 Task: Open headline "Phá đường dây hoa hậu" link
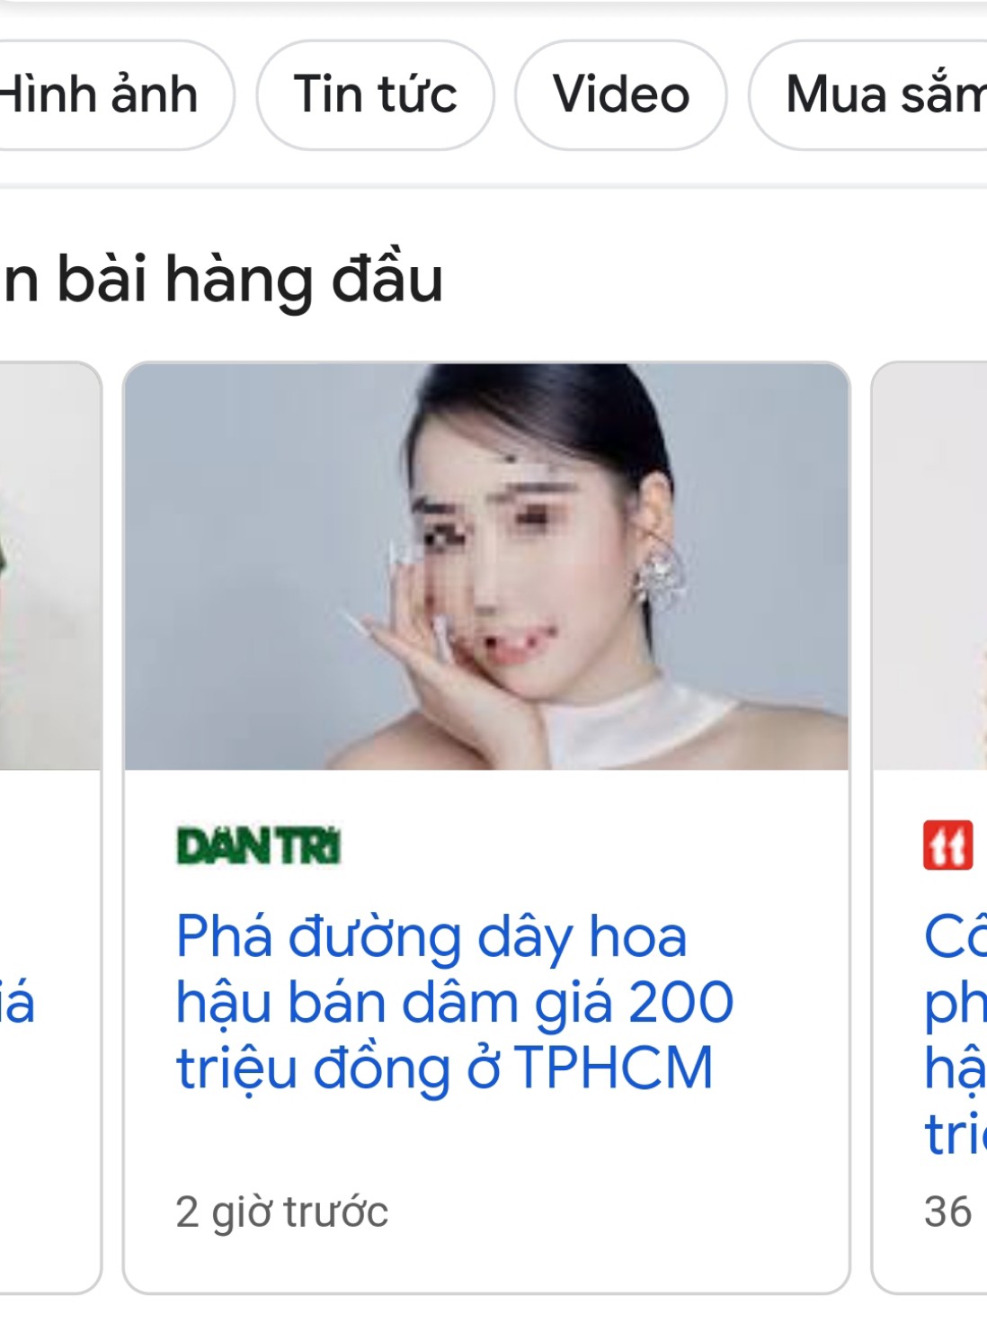point(454,1001)
